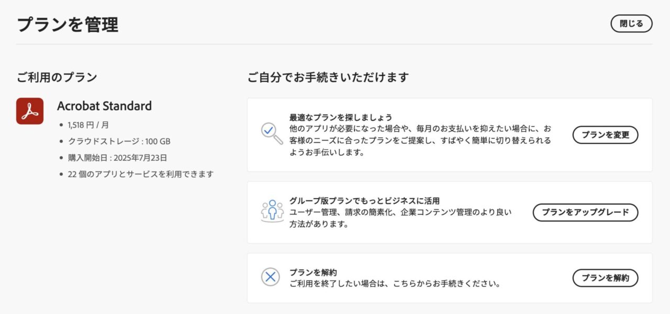Screen dimensions: 670x314
Task: Select the 22 個のアプリとサービス line
Action: click(x=141, y=174)
